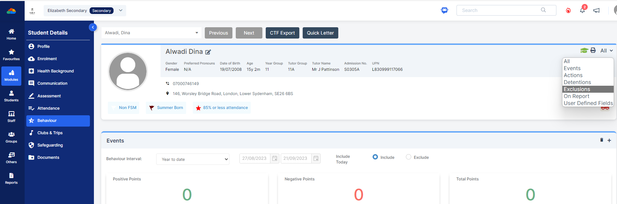
Task: Choose Actions in the filter list
Action: [588, 75]
